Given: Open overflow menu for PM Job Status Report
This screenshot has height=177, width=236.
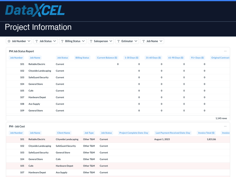Looking at the screenshot, I should click(x=225, y=50).
